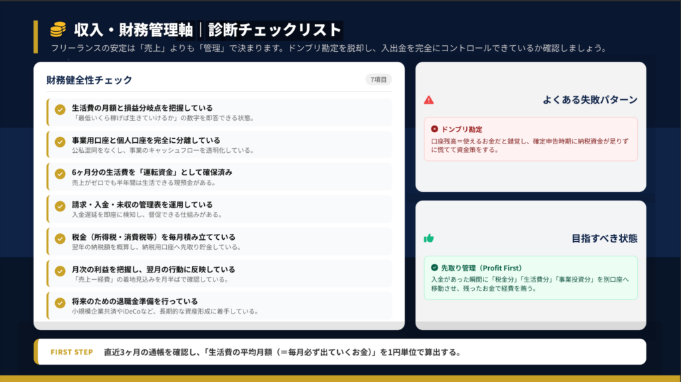
Task: Toggle the 税金(所得税・消費税等) checkbox
Action: (60, 239)
